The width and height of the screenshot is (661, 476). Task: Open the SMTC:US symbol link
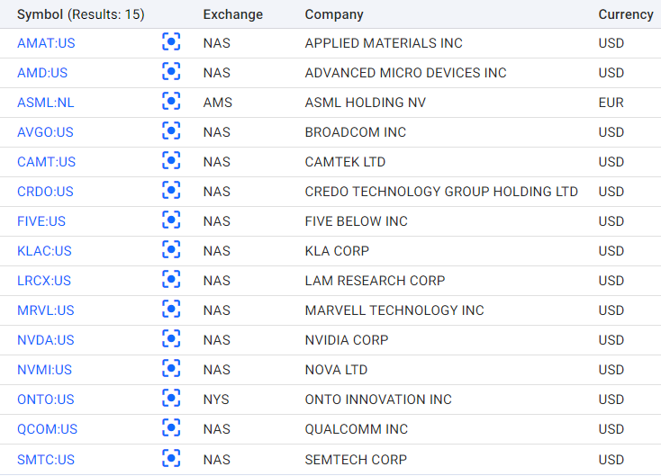(x=46, y=460)
